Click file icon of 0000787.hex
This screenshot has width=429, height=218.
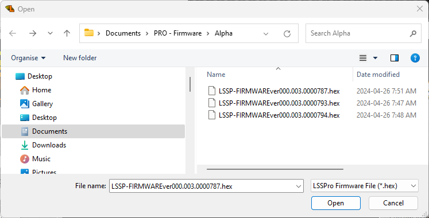[x=212, y=91]
